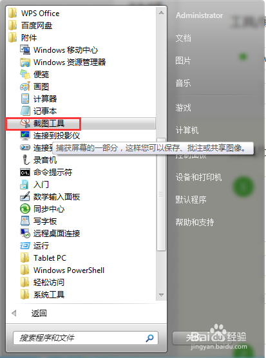Launch Paint via the 画图 palette icon
The image size is (266, 358).
(25, 86)
